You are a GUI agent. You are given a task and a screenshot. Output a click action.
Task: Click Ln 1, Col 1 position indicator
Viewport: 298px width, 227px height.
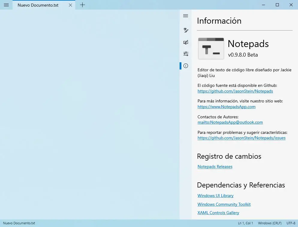[245, 223]
